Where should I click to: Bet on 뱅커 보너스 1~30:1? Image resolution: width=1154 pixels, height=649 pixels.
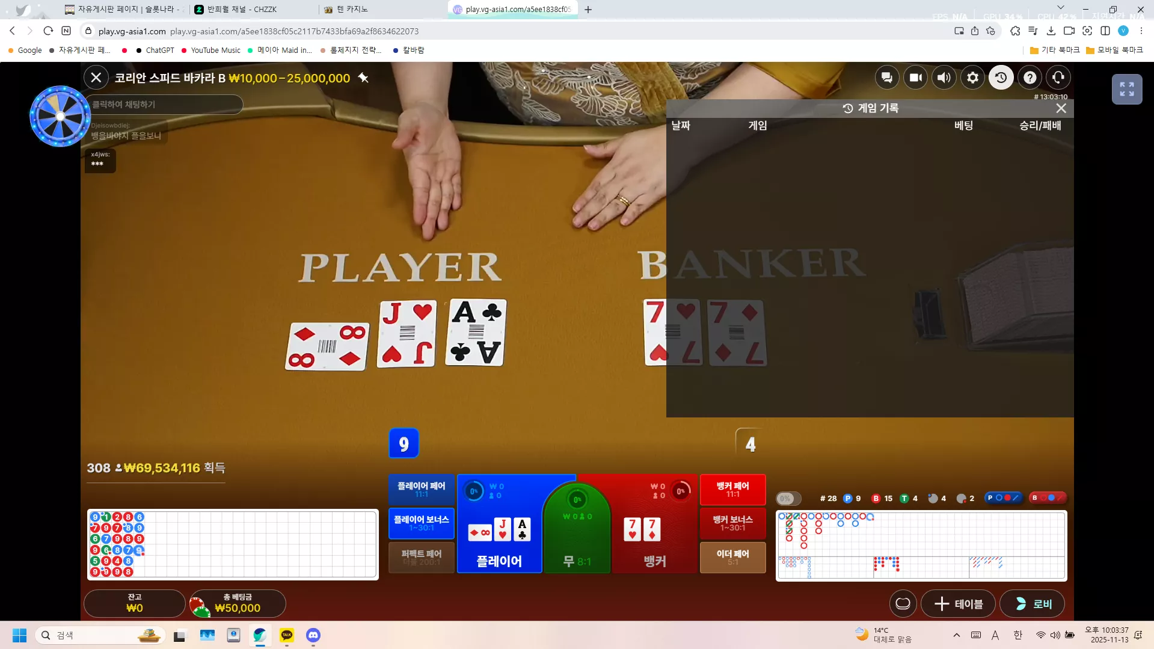click(x=732, y=523)
